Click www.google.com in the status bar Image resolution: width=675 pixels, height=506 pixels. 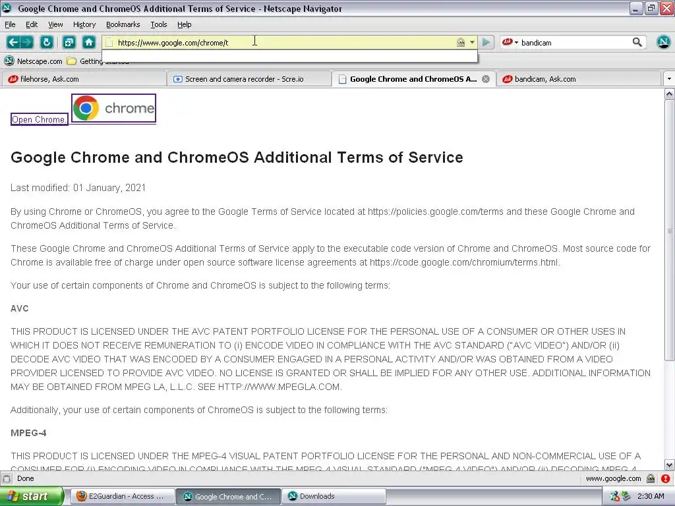coord(614,478)
